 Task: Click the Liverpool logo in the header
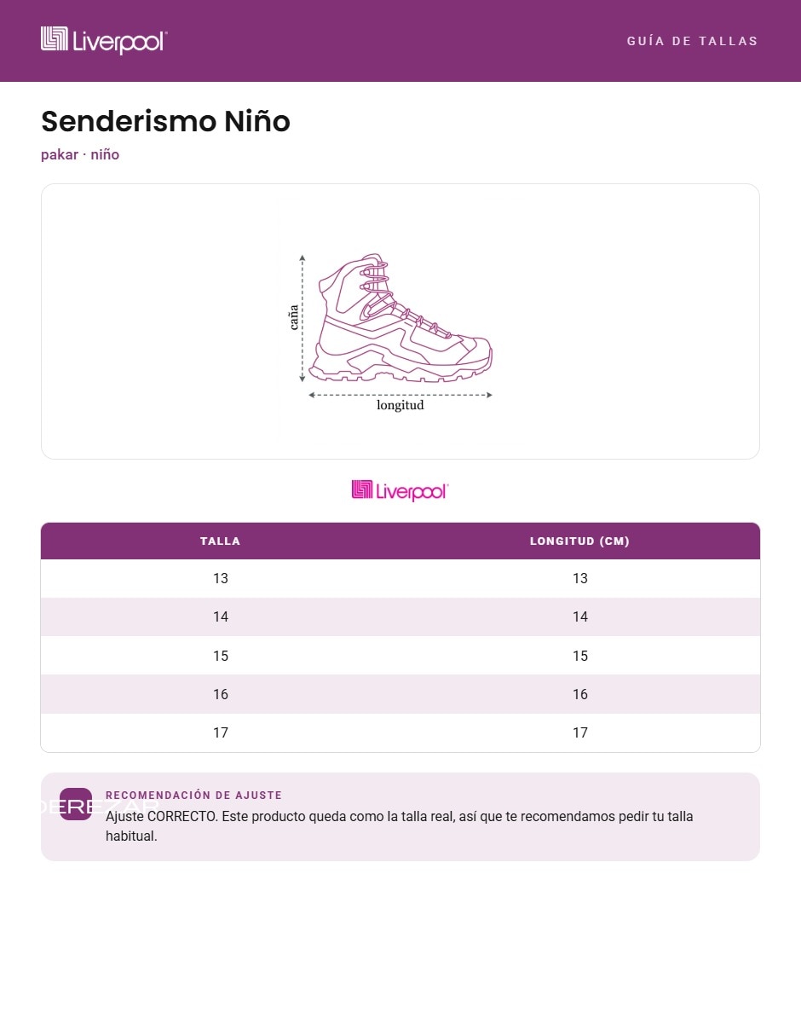click(104, 40)
